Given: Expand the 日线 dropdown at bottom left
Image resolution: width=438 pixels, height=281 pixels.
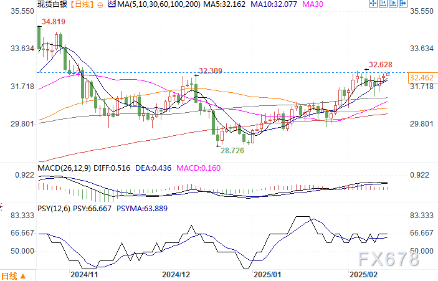Looking at the screenshot, I should (12, 275).
